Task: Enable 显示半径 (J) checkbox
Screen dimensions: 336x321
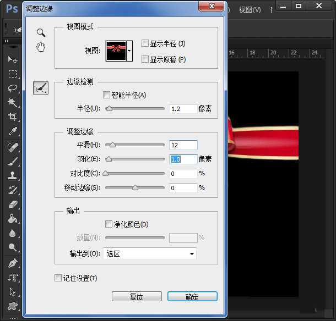Action: click(145, 43)
